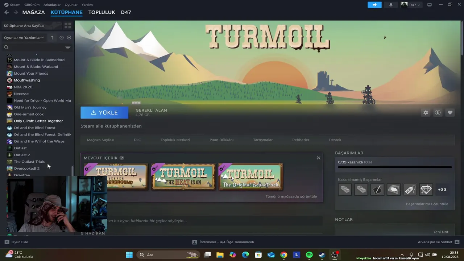Open the D47 profile tab
Image resolution: width=464 pixels, height=261 pixels.
tap(126, 12)
